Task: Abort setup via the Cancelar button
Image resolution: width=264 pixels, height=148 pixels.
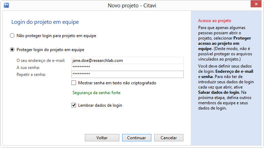Action: tap(169, 138)
